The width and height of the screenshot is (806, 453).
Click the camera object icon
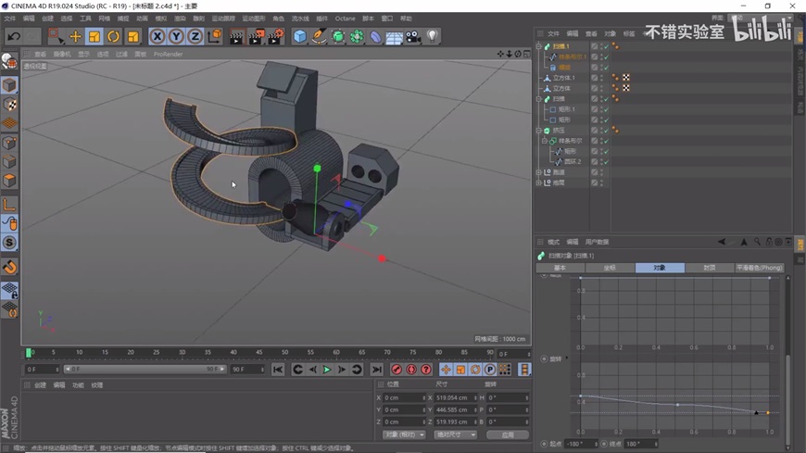[x=413, y=37]
